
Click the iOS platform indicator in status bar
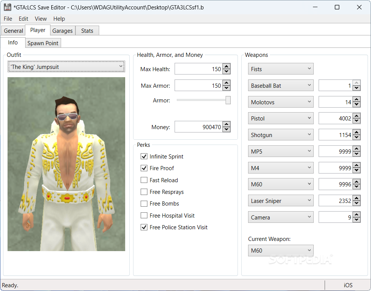[x=348, y=285]
